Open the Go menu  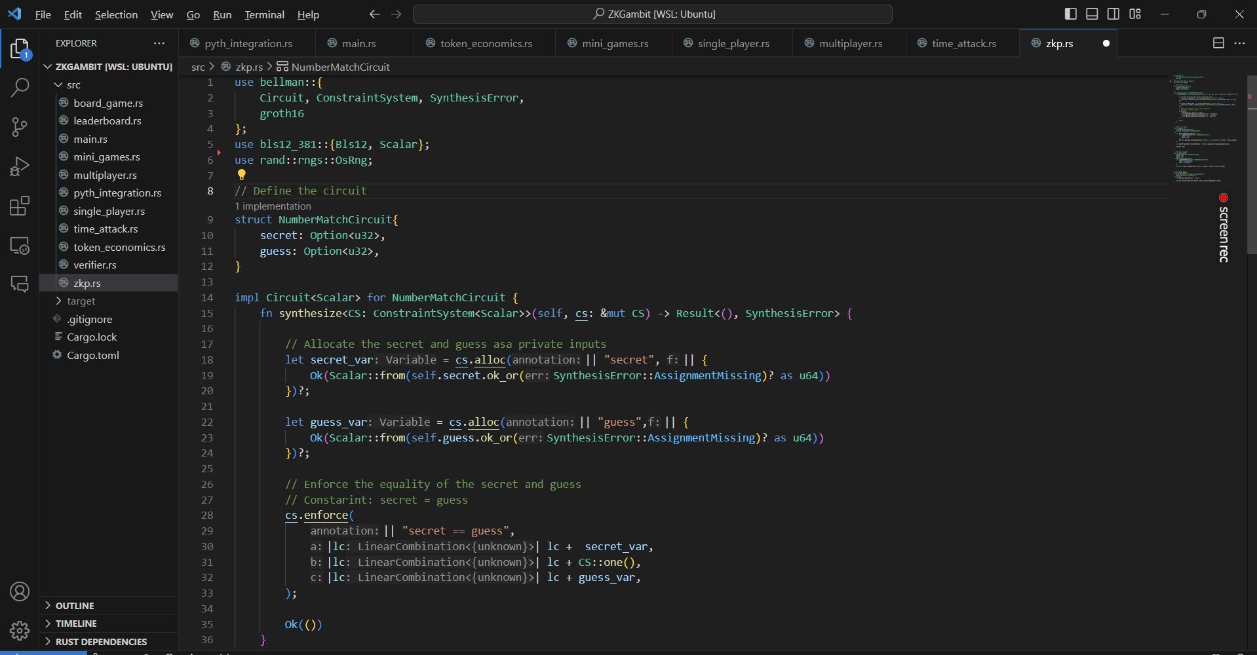pos(193,14)
